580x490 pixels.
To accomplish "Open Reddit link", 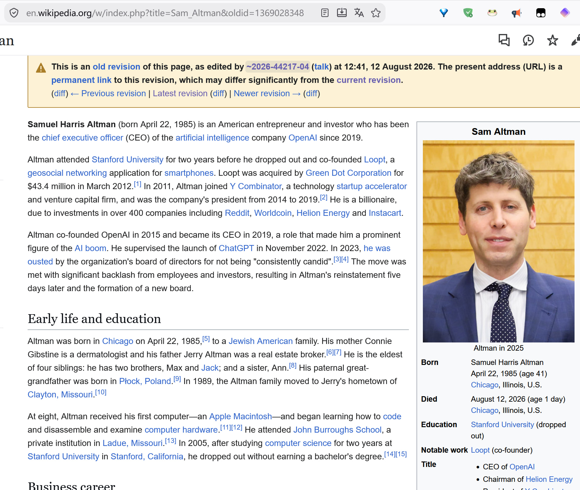I will click(237, 213).
